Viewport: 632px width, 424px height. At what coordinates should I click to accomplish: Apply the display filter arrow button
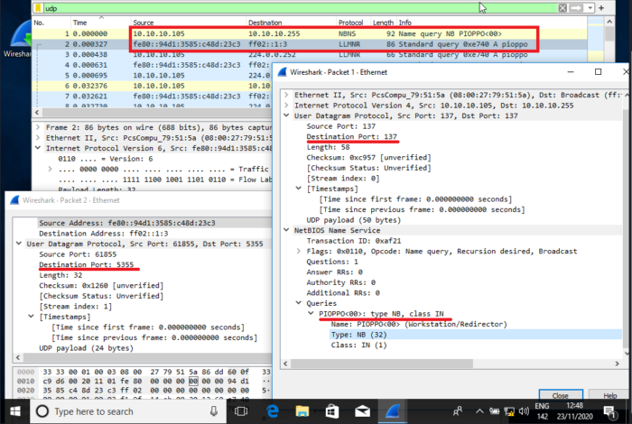(x=576, y=8)
